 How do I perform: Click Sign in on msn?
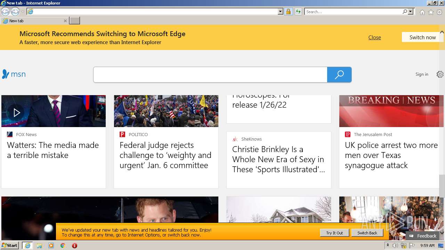pyautogui.click(x=422, y=74)
